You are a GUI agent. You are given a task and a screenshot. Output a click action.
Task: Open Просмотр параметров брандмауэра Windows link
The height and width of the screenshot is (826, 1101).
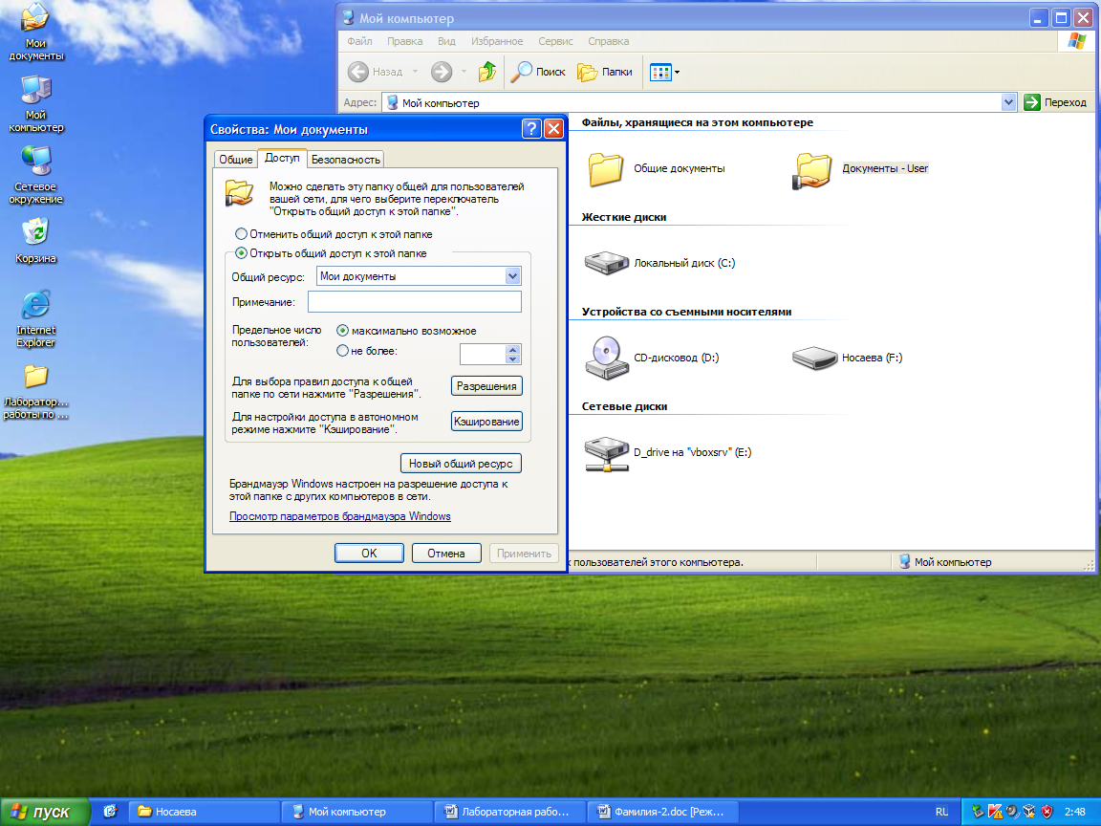click(340, 516)
